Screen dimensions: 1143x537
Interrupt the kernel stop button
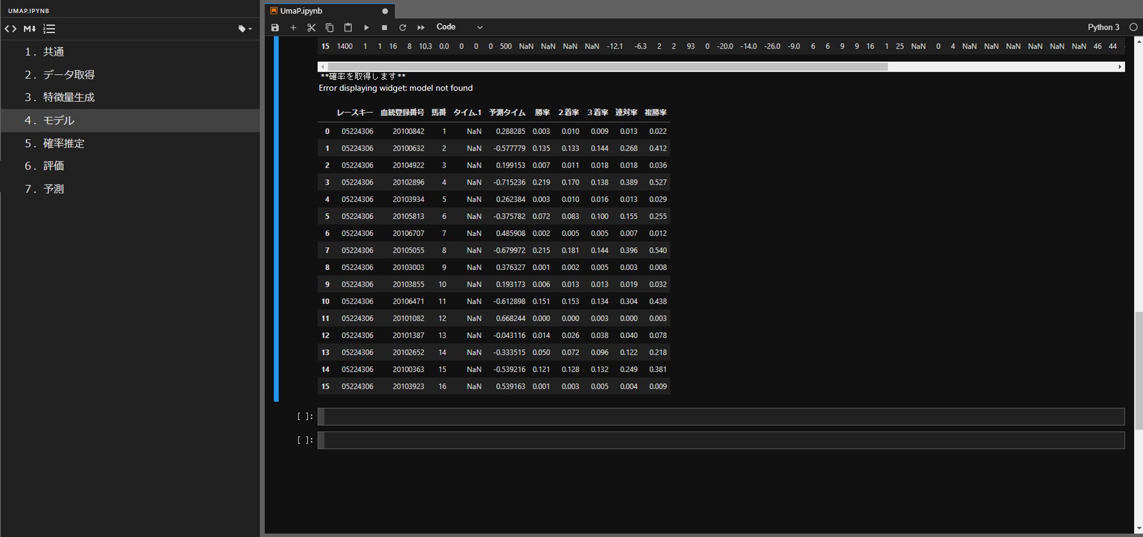click(x=385, y=28)
